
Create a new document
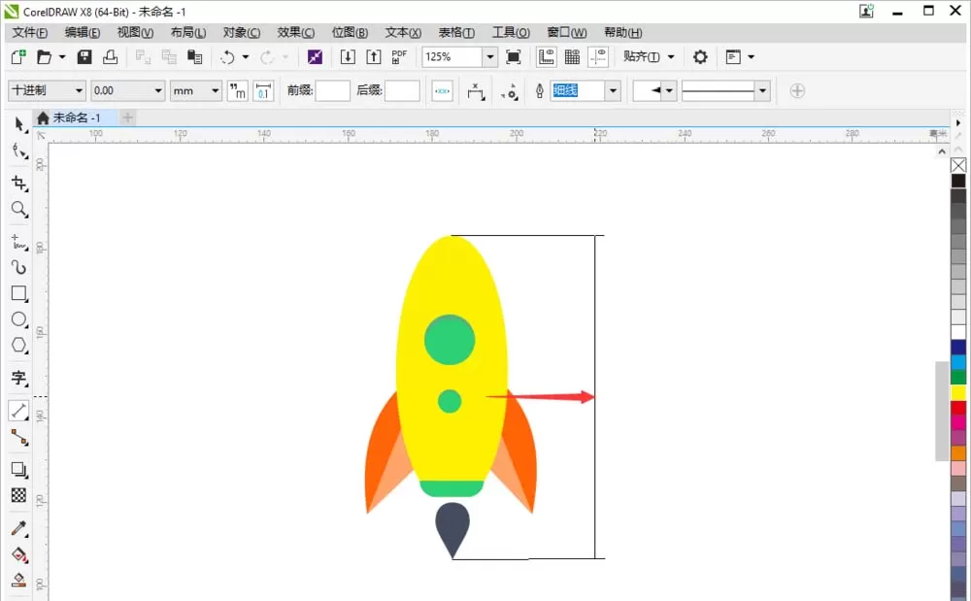[17, 57]
